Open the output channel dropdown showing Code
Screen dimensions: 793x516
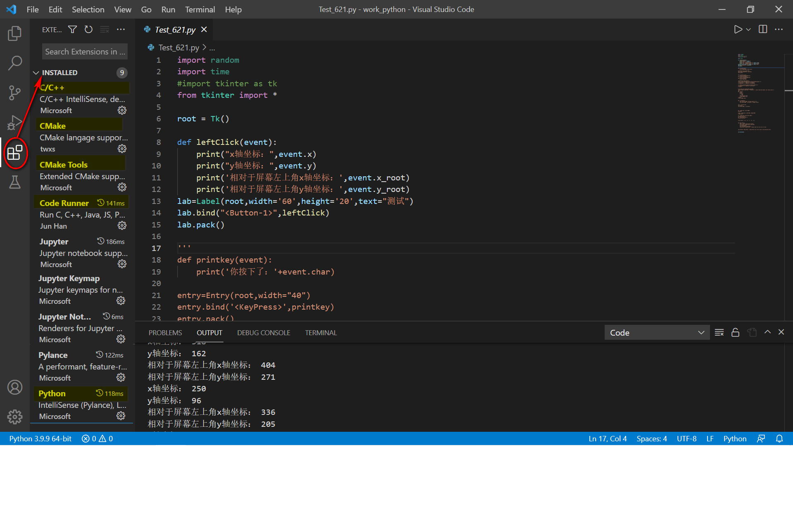point(657,332)
